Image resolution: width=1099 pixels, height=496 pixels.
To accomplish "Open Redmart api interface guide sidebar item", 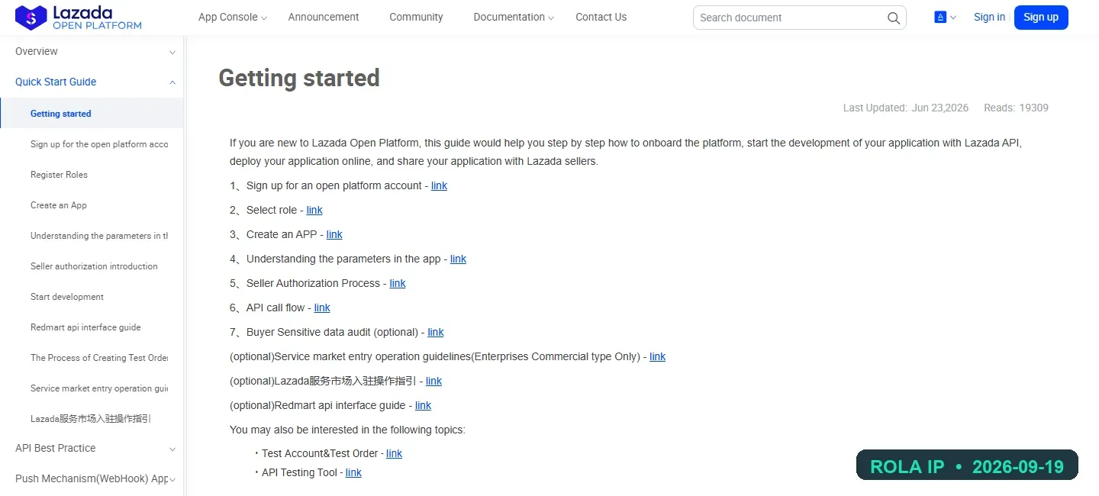I will click(85, 327).
